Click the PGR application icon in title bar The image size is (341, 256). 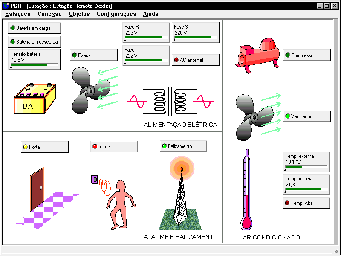pos(6,6)
